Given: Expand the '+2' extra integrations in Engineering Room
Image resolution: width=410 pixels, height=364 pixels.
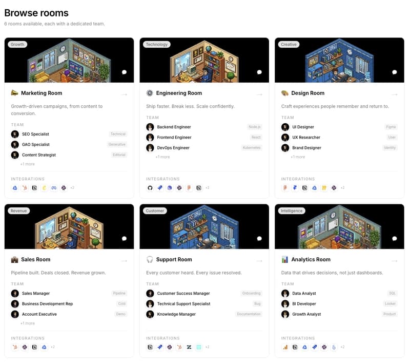Looking at the screenshot, I should [x=208, y=188].
